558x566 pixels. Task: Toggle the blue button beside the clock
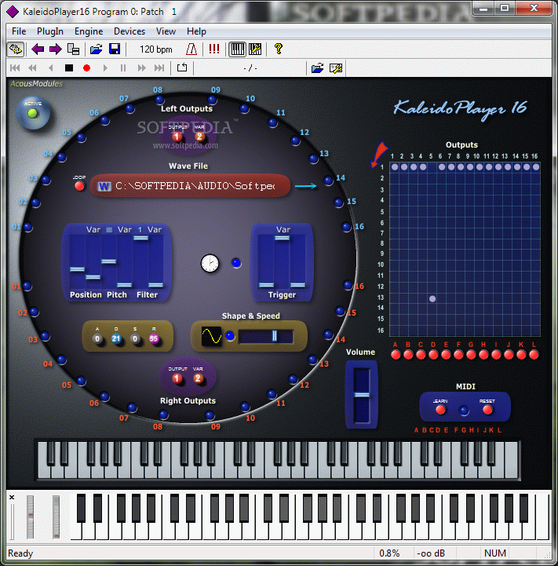236,263
